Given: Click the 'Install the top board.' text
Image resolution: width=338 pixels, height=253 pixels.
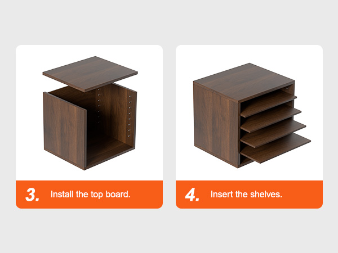Looking at the screenshot, I should (91, 195).
